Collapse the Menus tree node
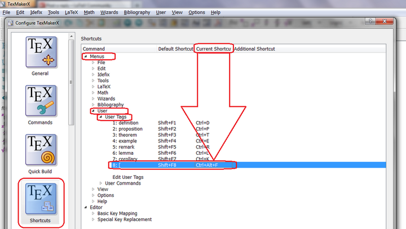406x229 pixels. coord(86,56)
